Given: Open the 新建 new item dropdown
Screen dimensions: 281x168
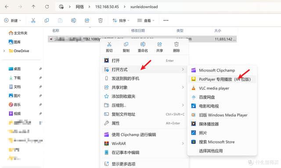Looking at the screenshot, I should tap(13, 21).
